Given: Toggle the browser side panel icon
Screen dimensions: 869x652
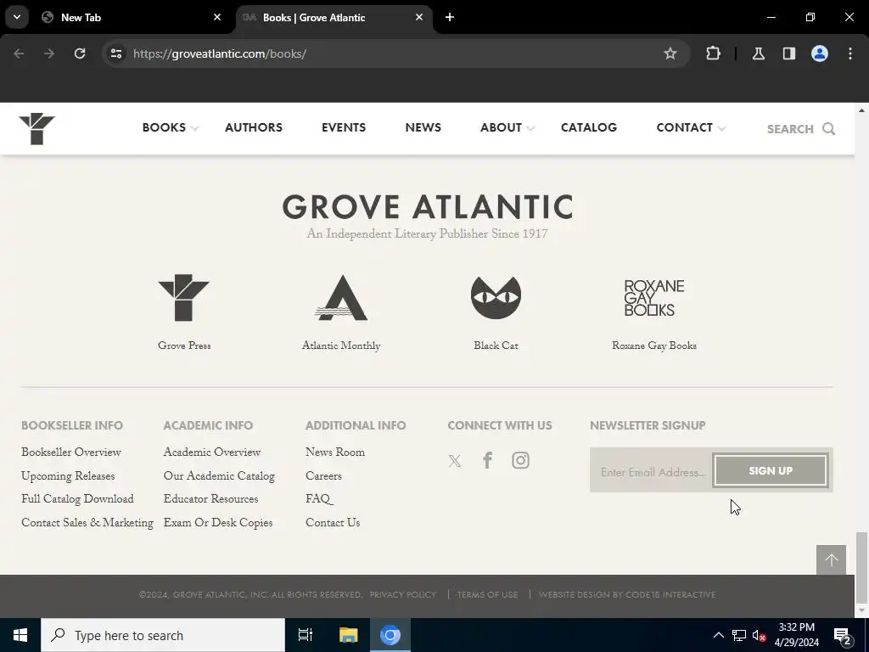Looking at the screenshot, I should 788,53.
